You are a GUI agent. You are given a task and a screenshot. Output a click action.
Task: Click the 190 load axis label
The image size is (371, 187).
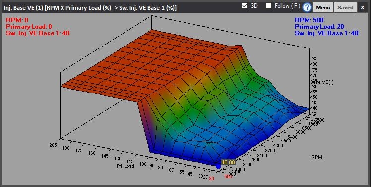[x=66, y=148]
